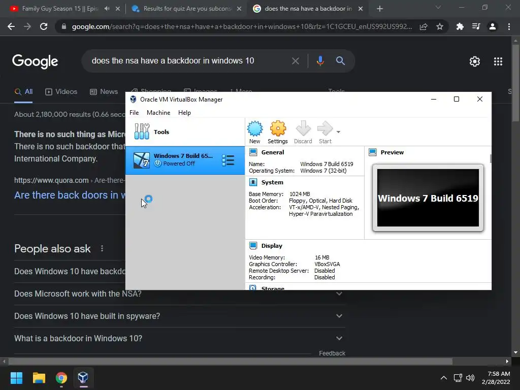Viewport: 520px width, 390px height.
Task: Open the Machine menu in VirtualBox
Action: click(158, 113)
